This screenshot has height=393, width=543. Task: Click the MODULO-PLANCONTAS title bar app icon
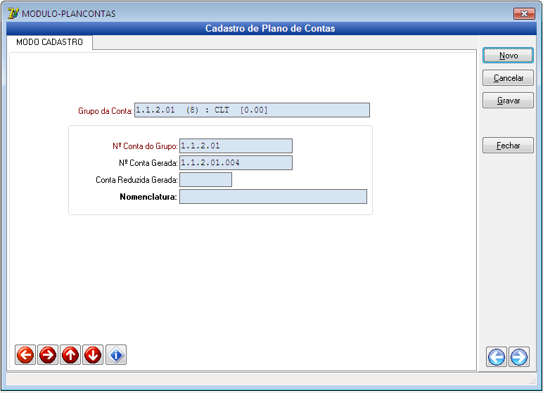click(x=13, y=13)
